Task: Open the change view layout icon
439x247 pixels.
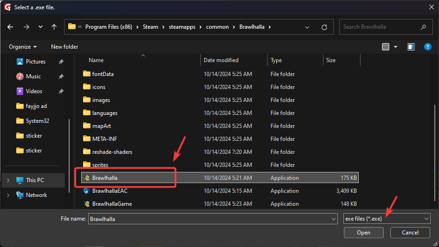Action: [386, 47]
